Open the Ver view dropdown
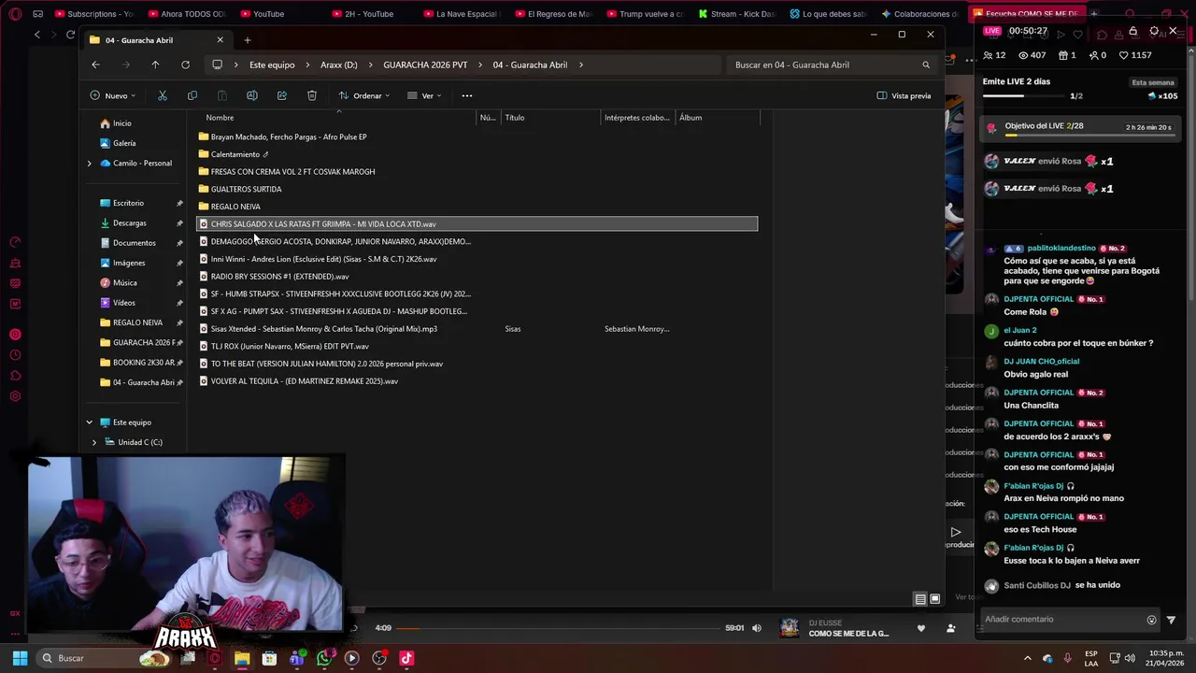The image size is (1196, 673). click(x=424, y=95)
